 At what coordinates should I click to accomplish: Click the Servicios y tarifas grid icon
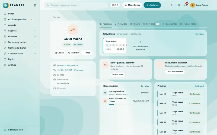[5, 42]
